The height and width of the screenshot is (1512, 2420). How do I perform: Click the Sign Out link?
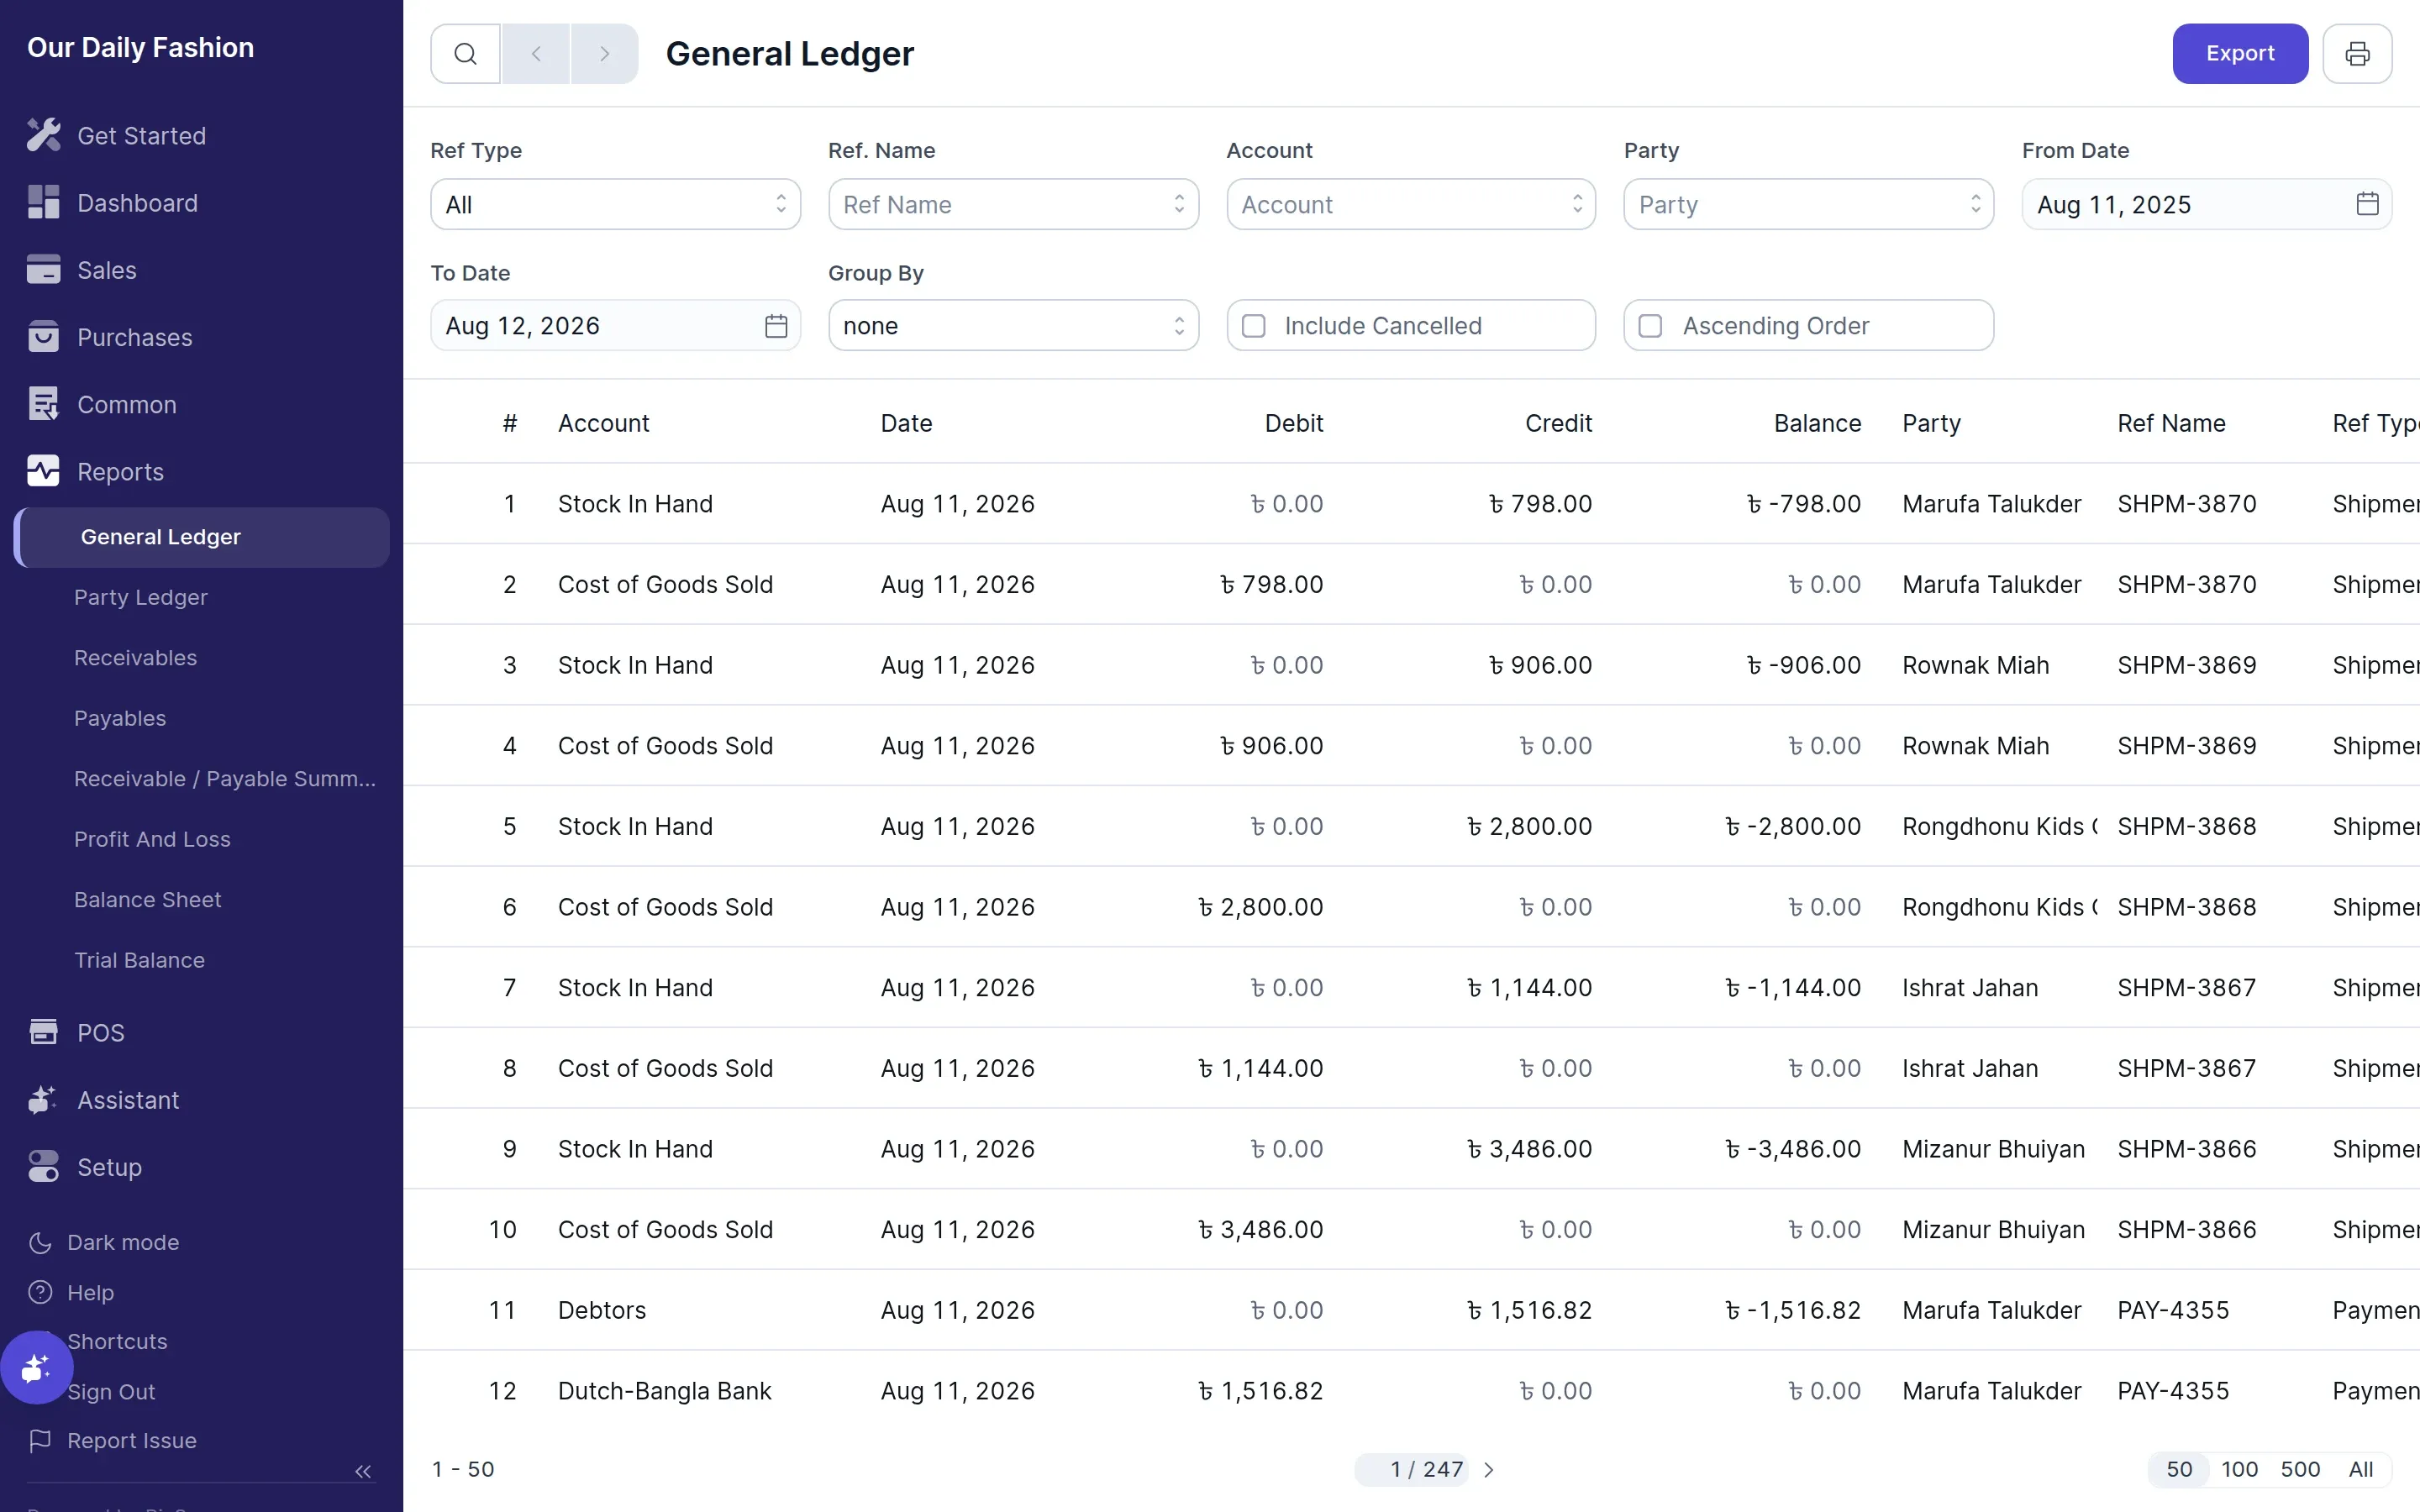(x=111, y=1391)
